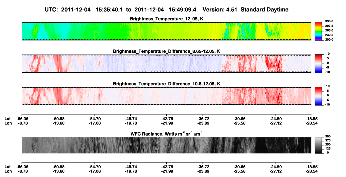Click the '232.5' colorbar tick label
346x177 pixels.
(329, 35)
